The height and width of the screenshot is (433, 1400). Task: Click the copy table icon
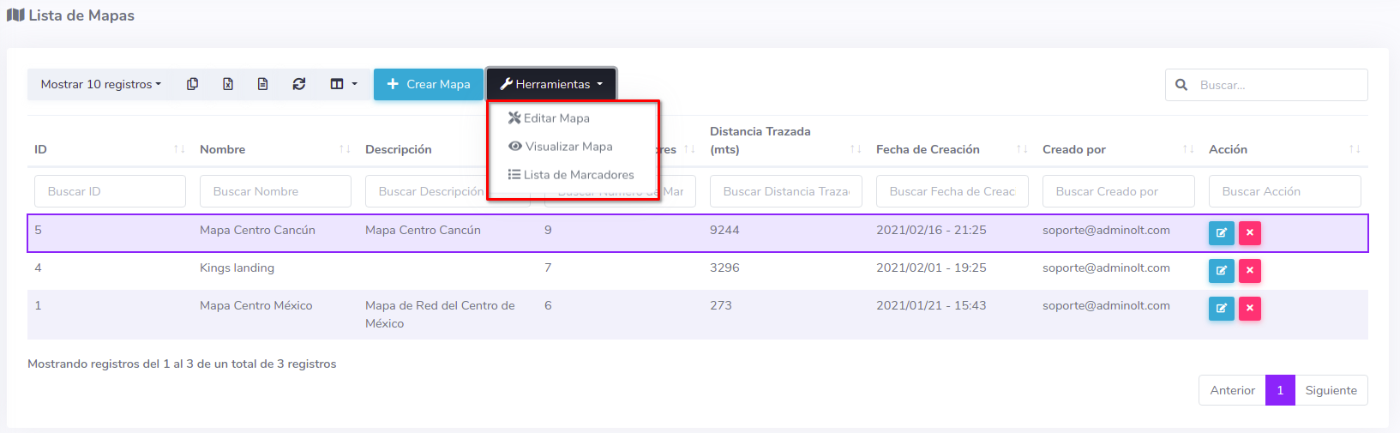(x=193, y=84)
